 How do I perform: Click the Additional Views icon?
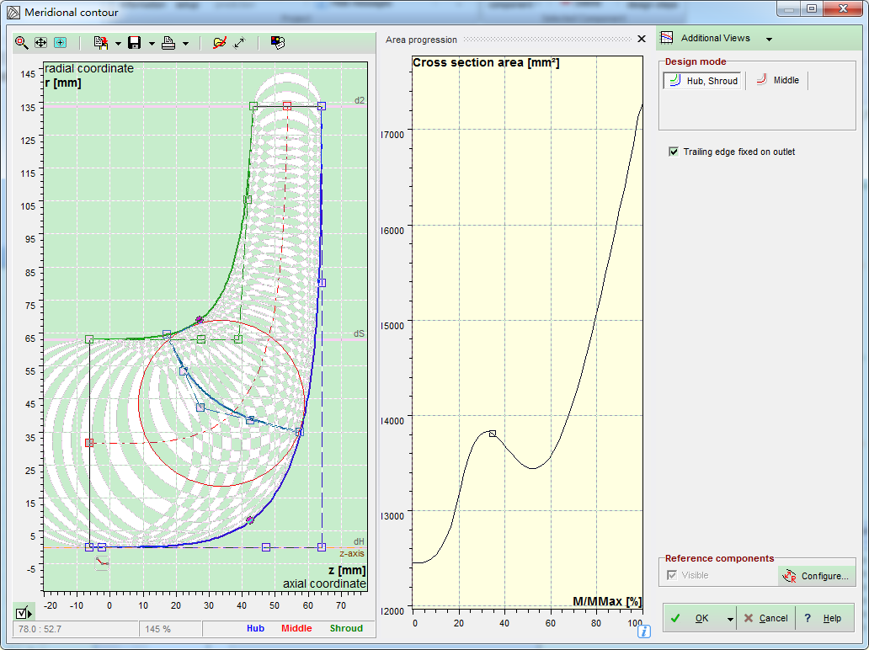tap(667, 38)
